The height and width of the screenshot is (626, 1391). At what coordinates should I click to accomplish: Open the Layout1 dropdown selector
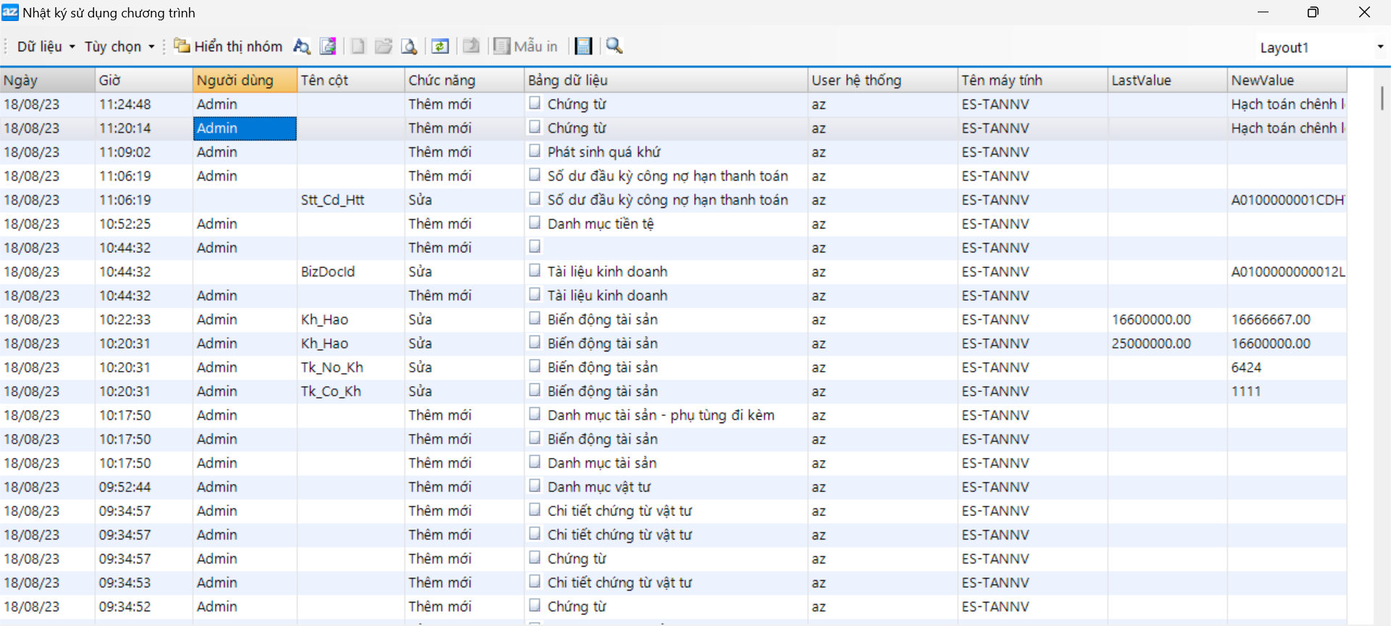(x=1379, y=47)
